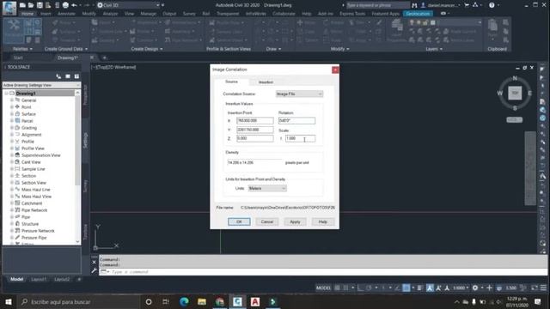Expand the Palettes panel dropdown
The width and height of the screenshot is (550, 309).
click(22, 49)
